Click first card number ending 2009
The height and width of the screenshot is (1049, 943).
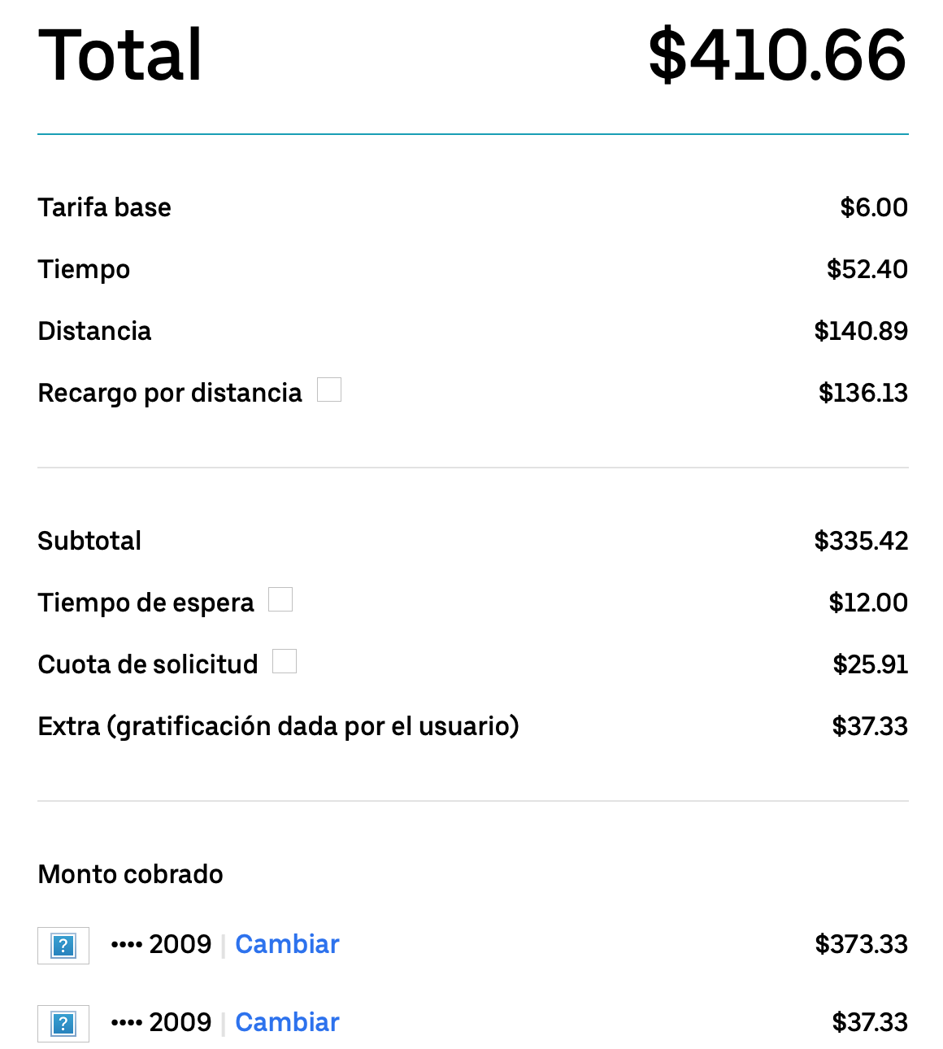click(161, 944)
